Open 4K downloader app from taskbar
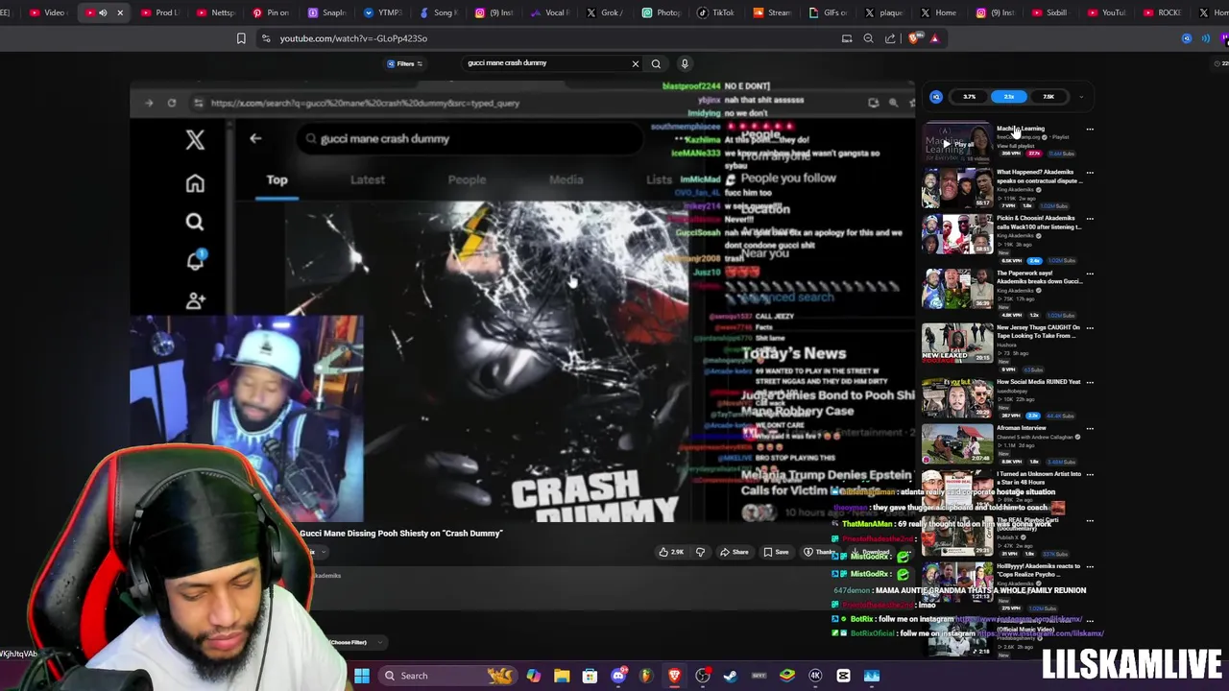Viewport: 1229px width, 691px height. (x=815, y=676)
